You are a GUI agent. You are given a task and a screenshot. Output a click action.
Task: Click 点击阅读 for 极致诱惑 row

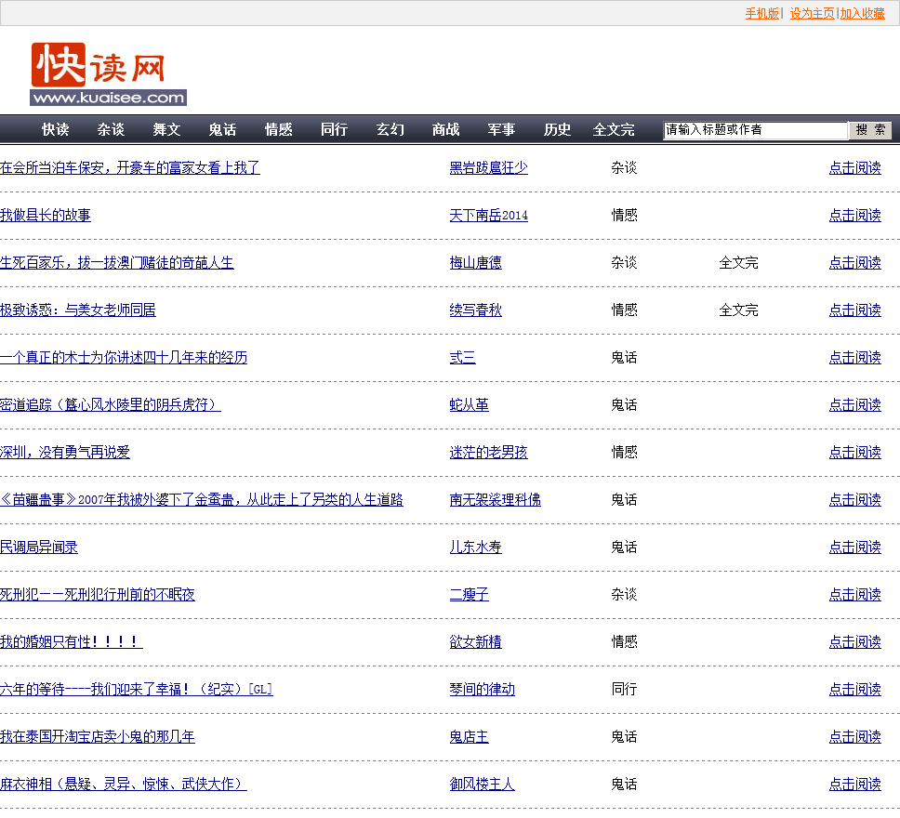click(x=854, y=310)
